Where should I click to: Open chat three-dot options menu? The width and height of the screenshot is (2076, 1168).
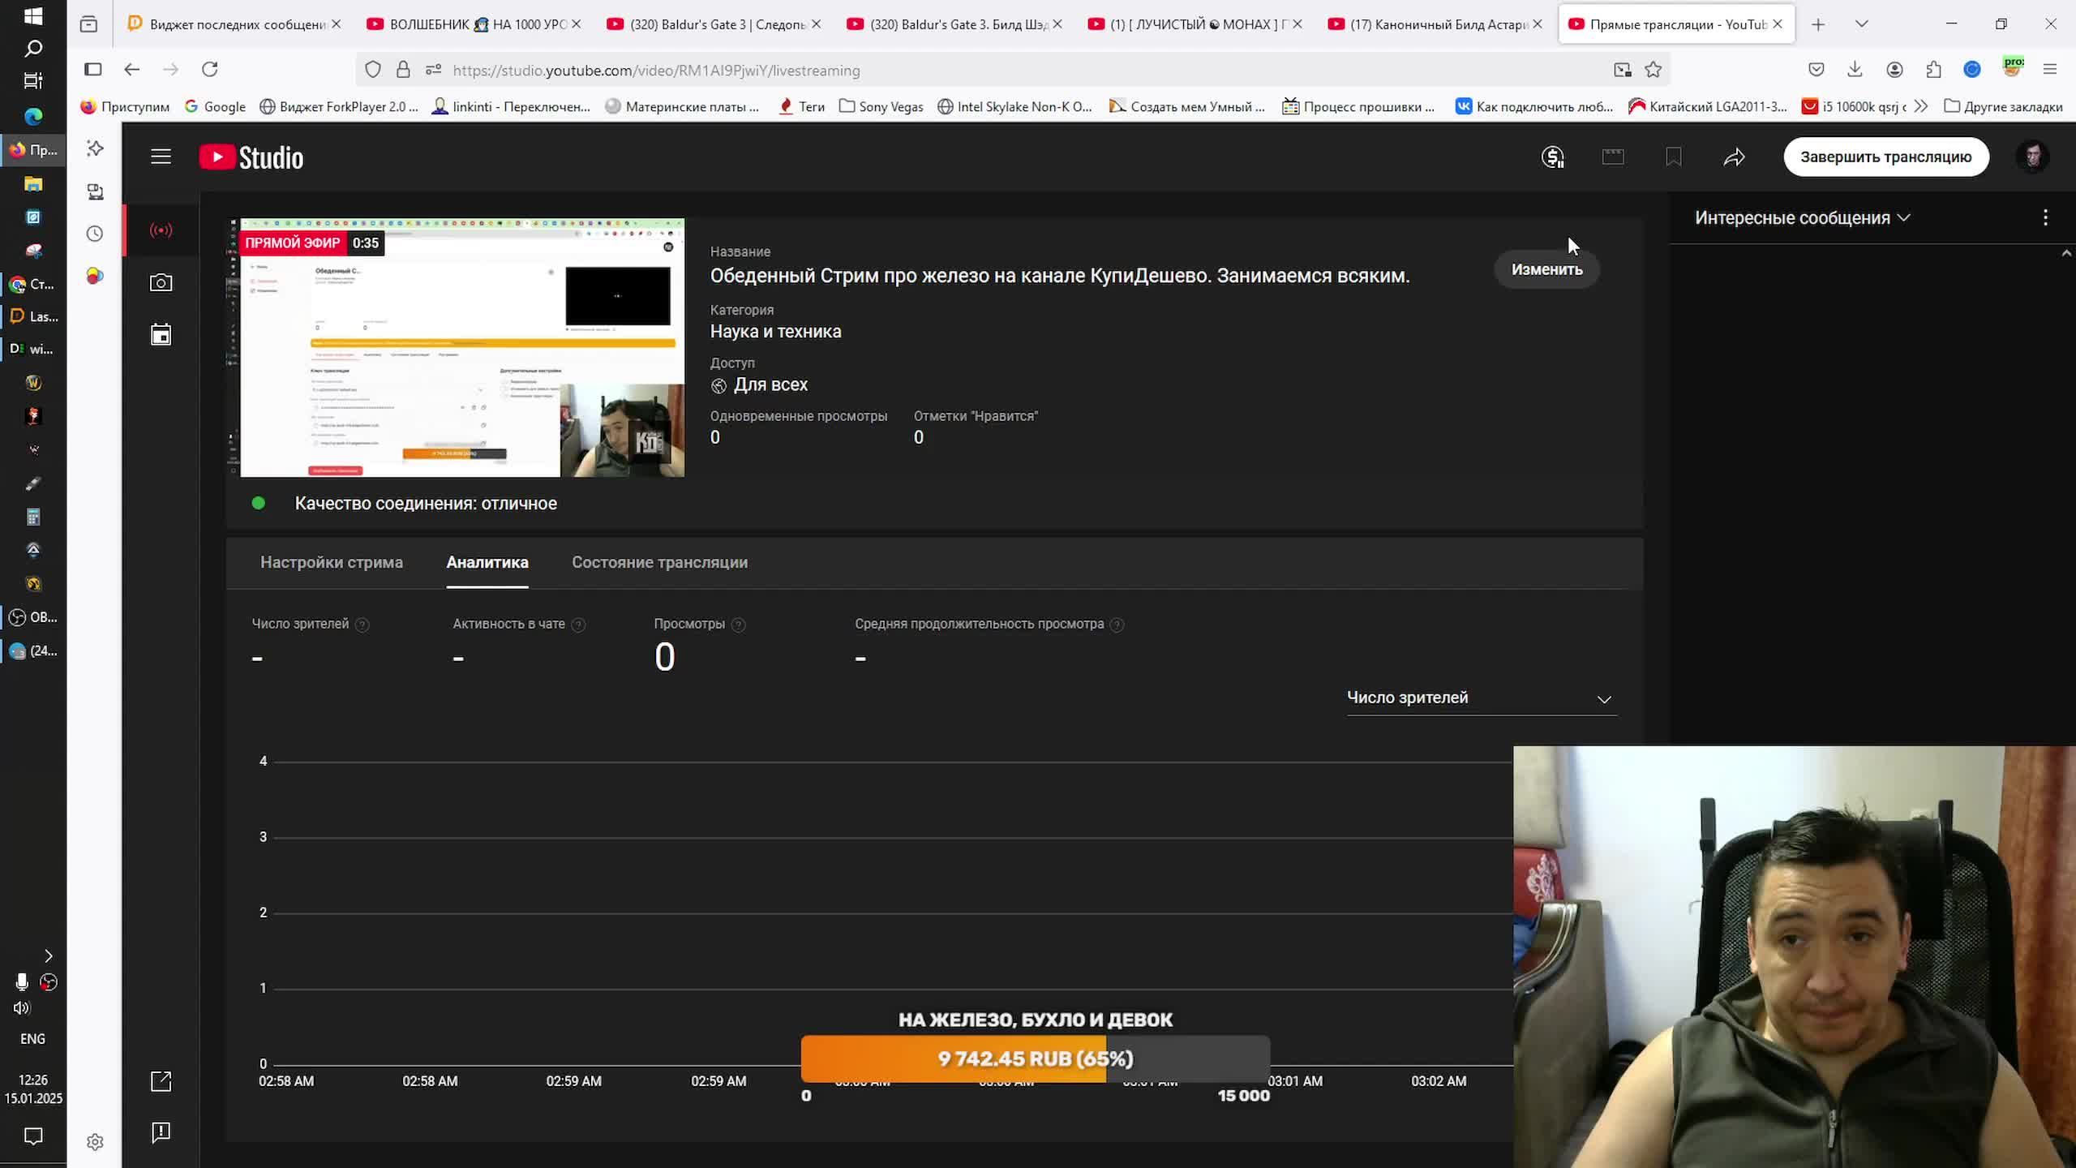click(x=2045, y=217)
